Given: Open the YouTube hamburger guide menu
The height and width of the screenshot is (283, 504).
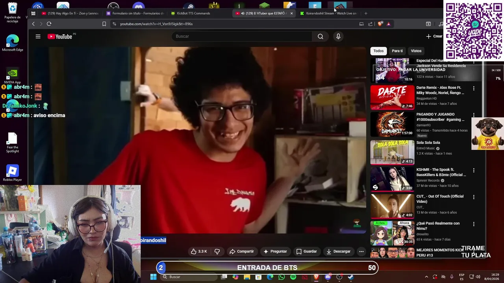Looking at the screenshot, I should [x=38, y=37].
